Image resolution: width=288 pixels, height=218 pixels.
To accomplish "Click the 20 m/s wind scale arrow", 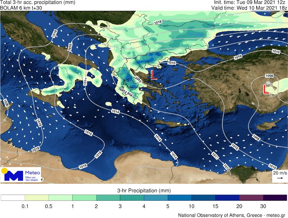I will [279, 178].
